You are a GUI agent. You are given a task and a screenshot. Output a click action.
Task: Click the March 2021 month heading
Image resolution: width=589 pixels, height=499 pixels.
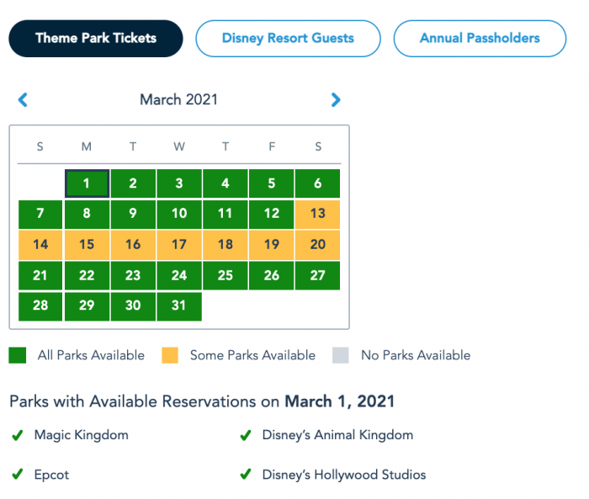point(178,100)
